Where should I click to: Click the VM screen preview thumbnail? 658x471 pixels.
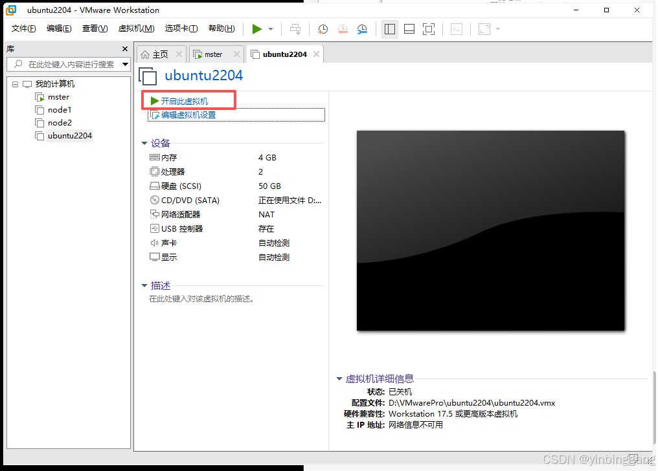(490, 230)
